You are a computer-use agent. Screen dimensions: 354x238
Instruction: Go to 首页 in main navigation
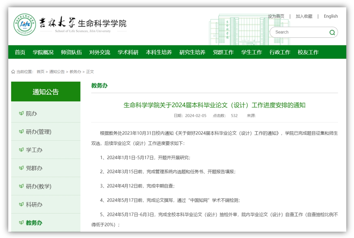pos(20,52)
